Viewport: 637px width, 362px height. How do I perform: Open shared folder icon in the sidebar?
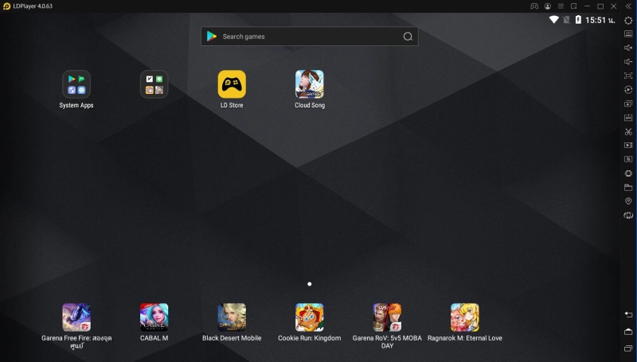(628, 188)
